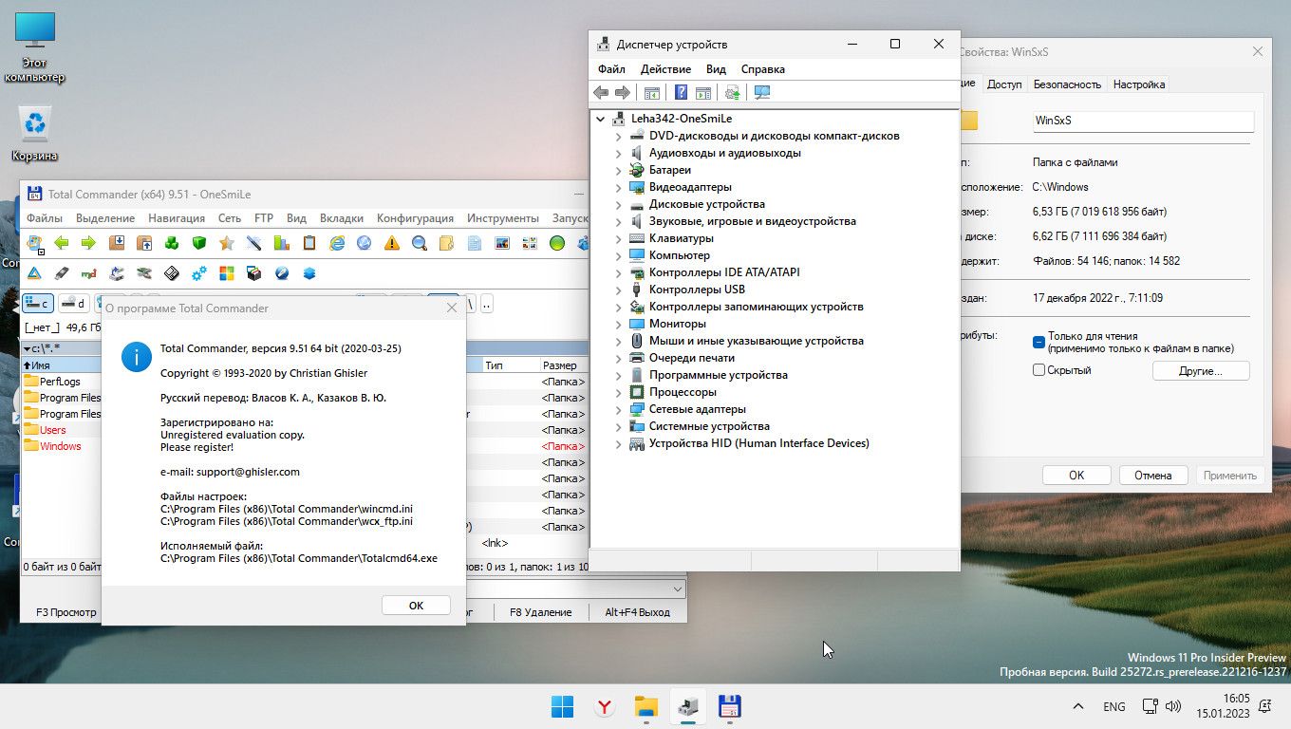
Task: Open the Windows Start button on taskbar
Action: 562,706
